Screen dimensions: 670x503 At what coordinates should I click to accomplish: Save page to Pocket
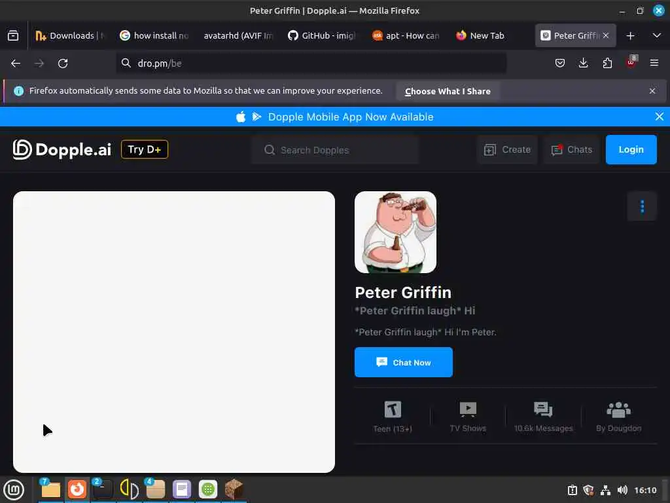(560, 64)
